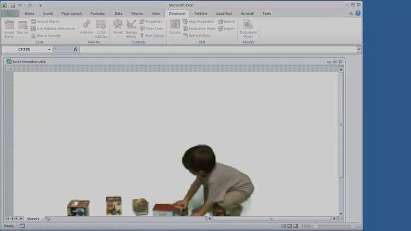Image resolution: width=411 pixels, height=231 pixels.
Task: Switch to the Team tab
Action: click(267, 13)
